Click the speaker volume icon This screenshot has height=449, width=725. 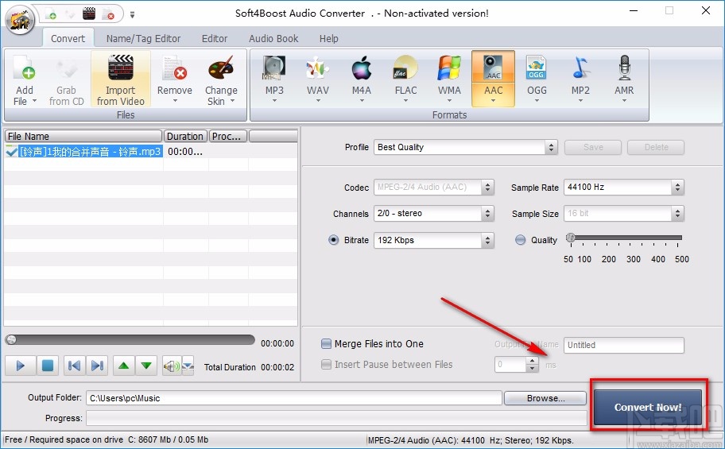pyautogui.click(x=171, y=366)
